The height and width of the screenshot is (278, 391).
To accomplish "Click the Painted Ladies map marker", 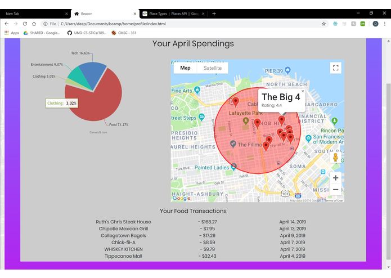I will pyautogui.click(x=233, y=167).
